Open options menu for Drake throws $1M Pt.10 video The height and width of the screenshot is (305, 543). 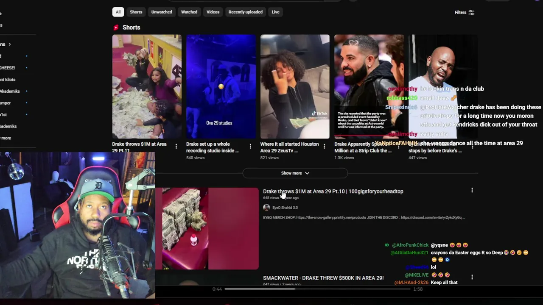pos(472,190)
